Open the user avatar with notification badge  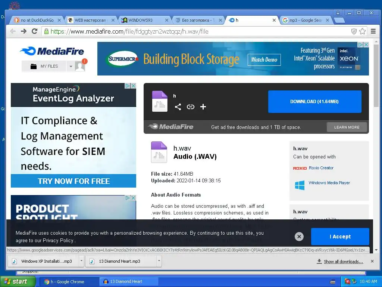point(80,66)
